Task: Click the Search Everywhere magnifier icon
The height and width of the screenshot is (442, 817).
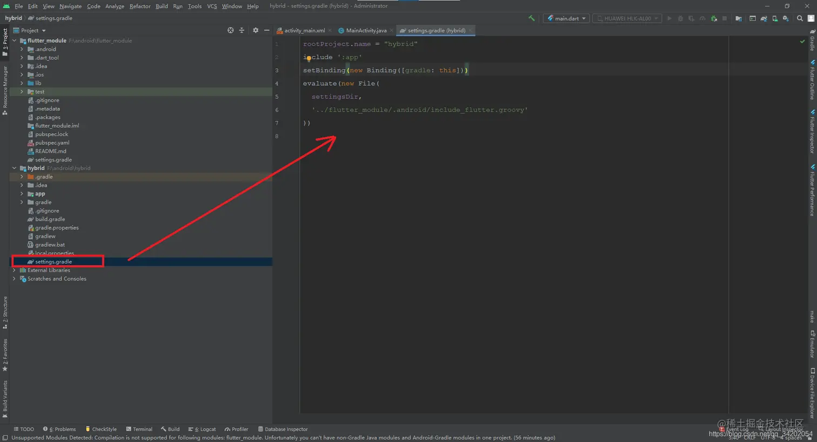Action: 800,18
